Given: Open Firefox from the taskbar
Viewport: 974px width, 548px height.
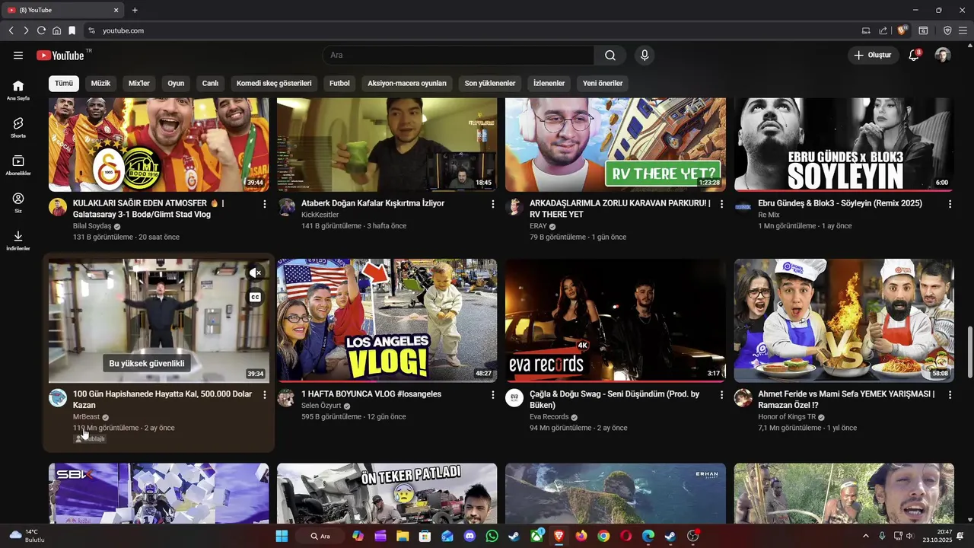Looking at the screenshot, I should (581, 536).
